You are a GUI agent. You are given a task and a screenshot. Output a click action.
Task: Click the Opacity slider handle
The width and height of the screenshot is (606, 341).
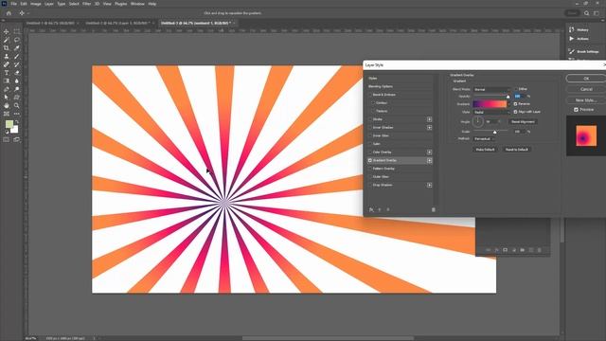coord(508,97)
